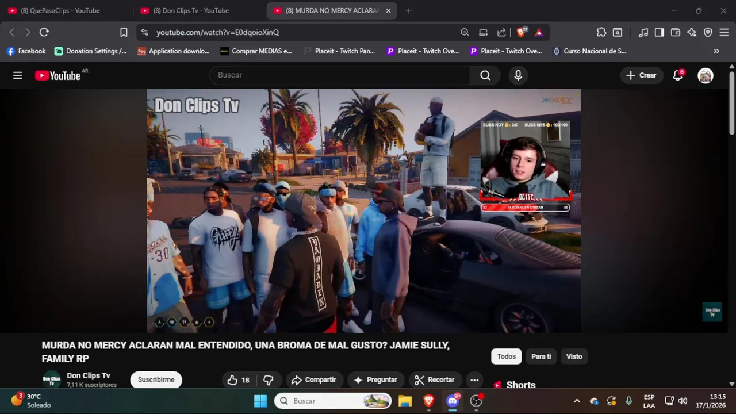736x414 pixels.
Task: Open the Donation Settings bookmark
Action: coord(91,51)
